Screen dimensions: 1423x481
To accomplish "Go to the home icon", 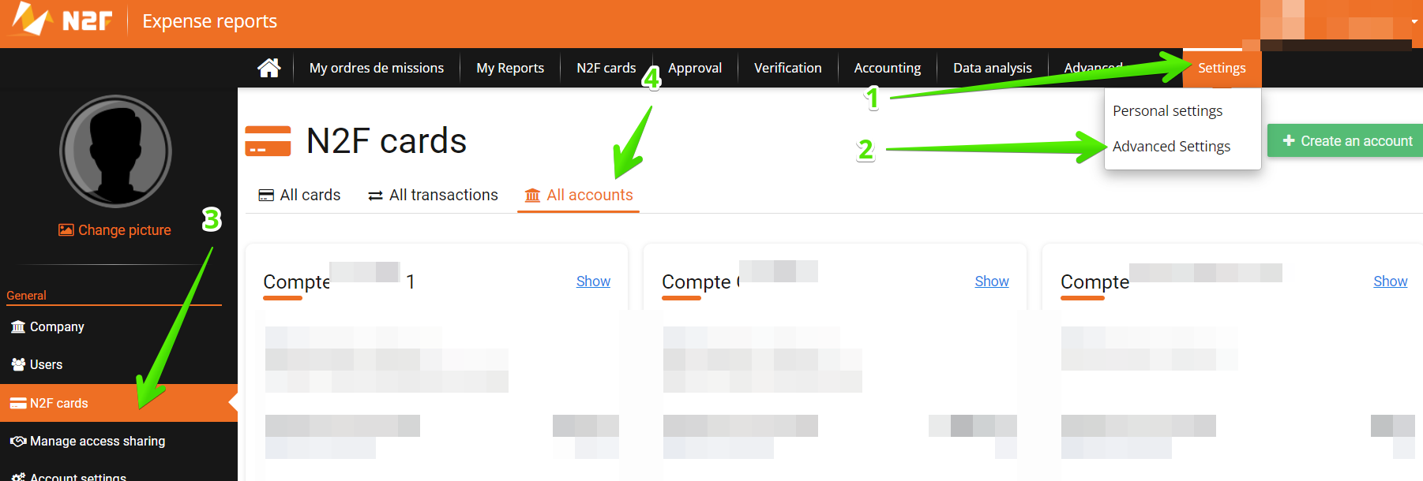I will coord(269,68).
